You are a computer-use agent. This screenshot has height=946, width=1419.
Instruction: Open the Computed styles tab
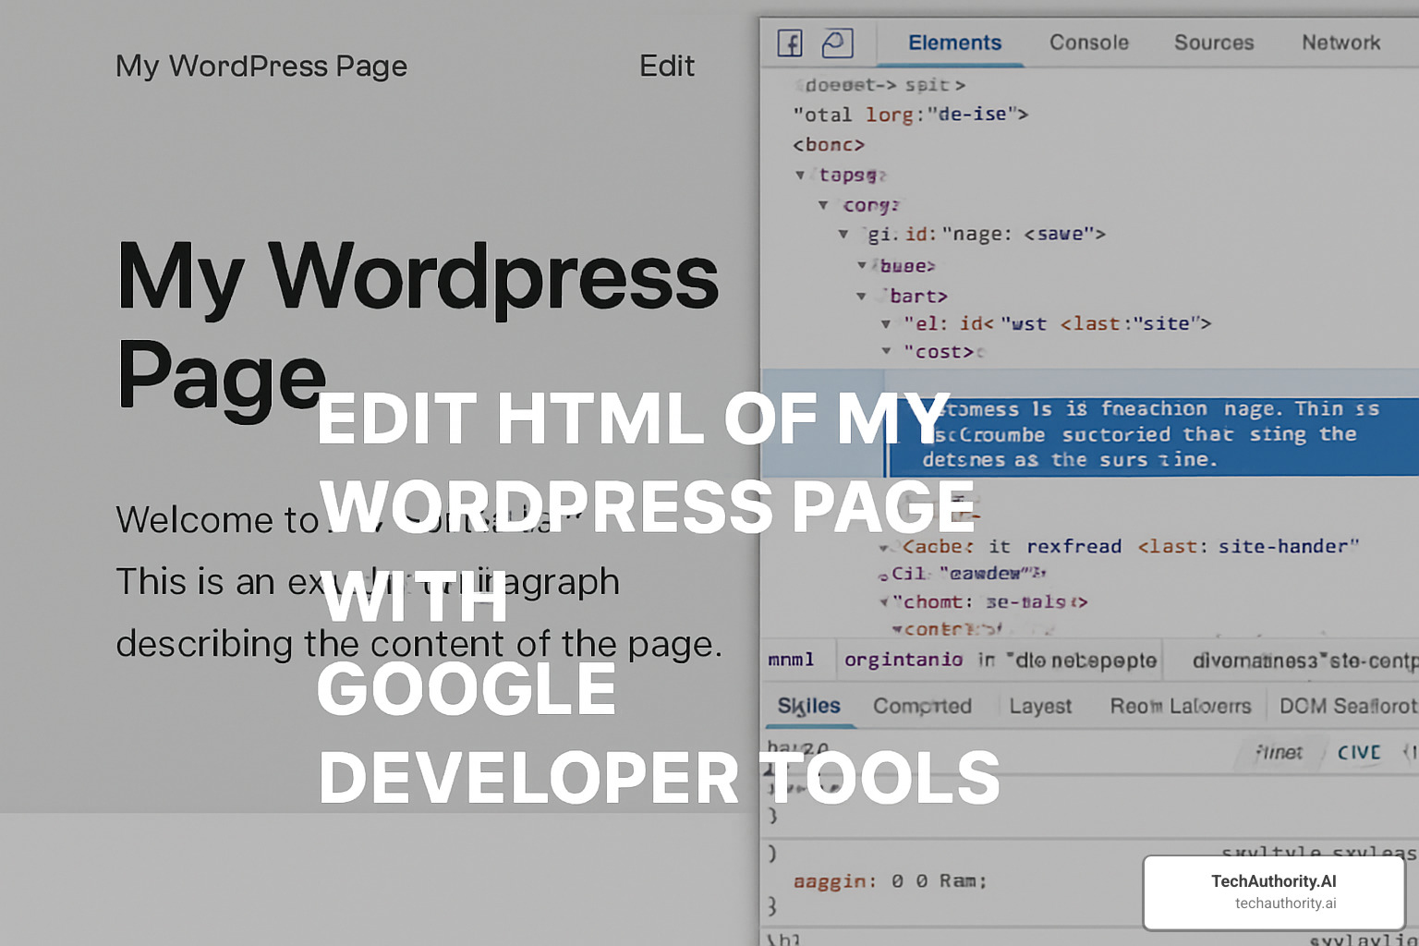(922, 706)
